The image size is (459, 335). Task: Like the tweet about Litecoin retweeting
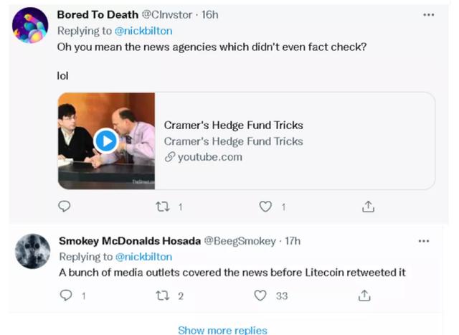point(260,296)
